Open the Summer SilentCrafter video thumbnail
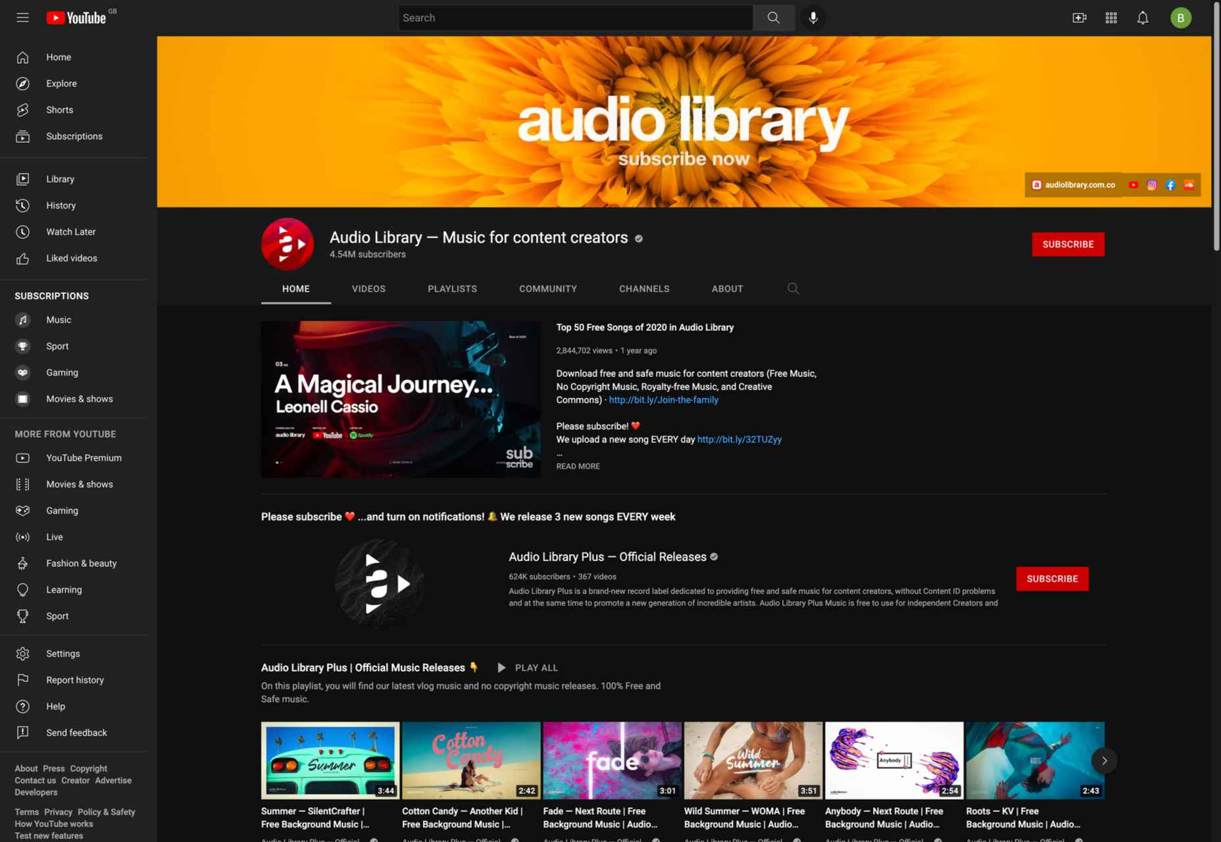The width and height of the screenshot is (1221, 842). click(330, 760)
